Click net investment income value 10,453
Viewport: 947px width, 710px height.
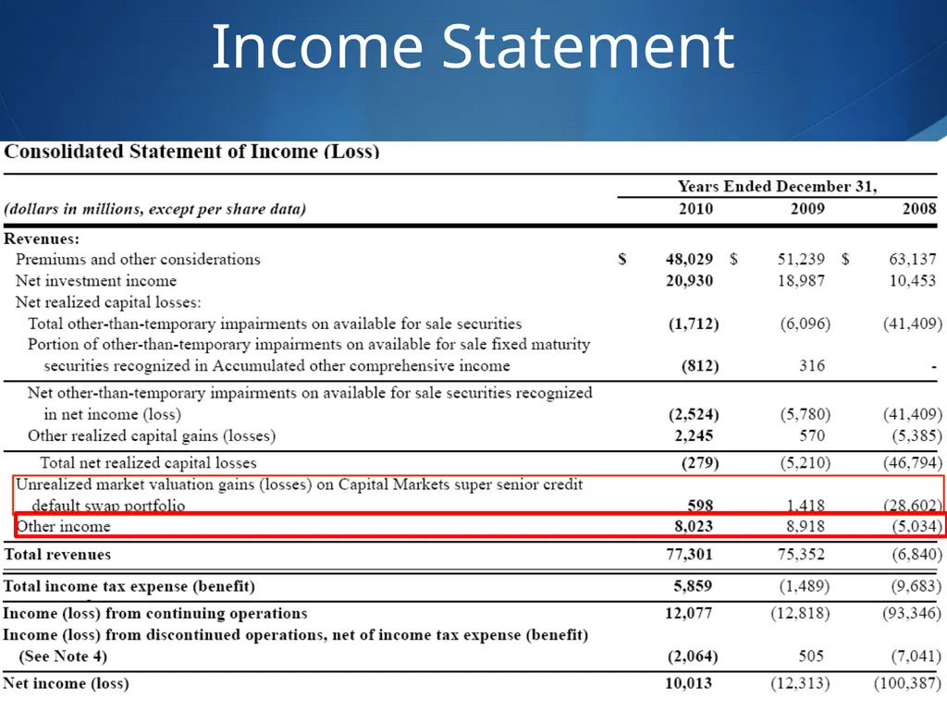point(913,281)
